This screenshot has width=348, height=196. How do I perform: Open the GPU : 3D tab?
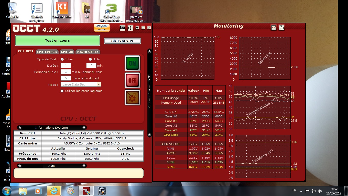(67, 52)
